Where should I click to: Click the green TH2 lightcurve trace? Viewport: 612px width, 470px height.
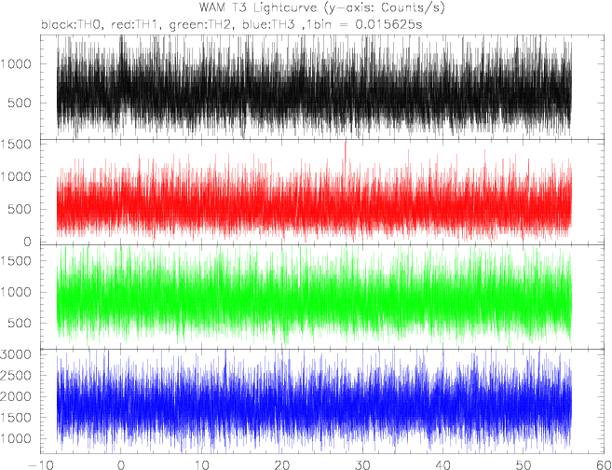tap(314, 297)
